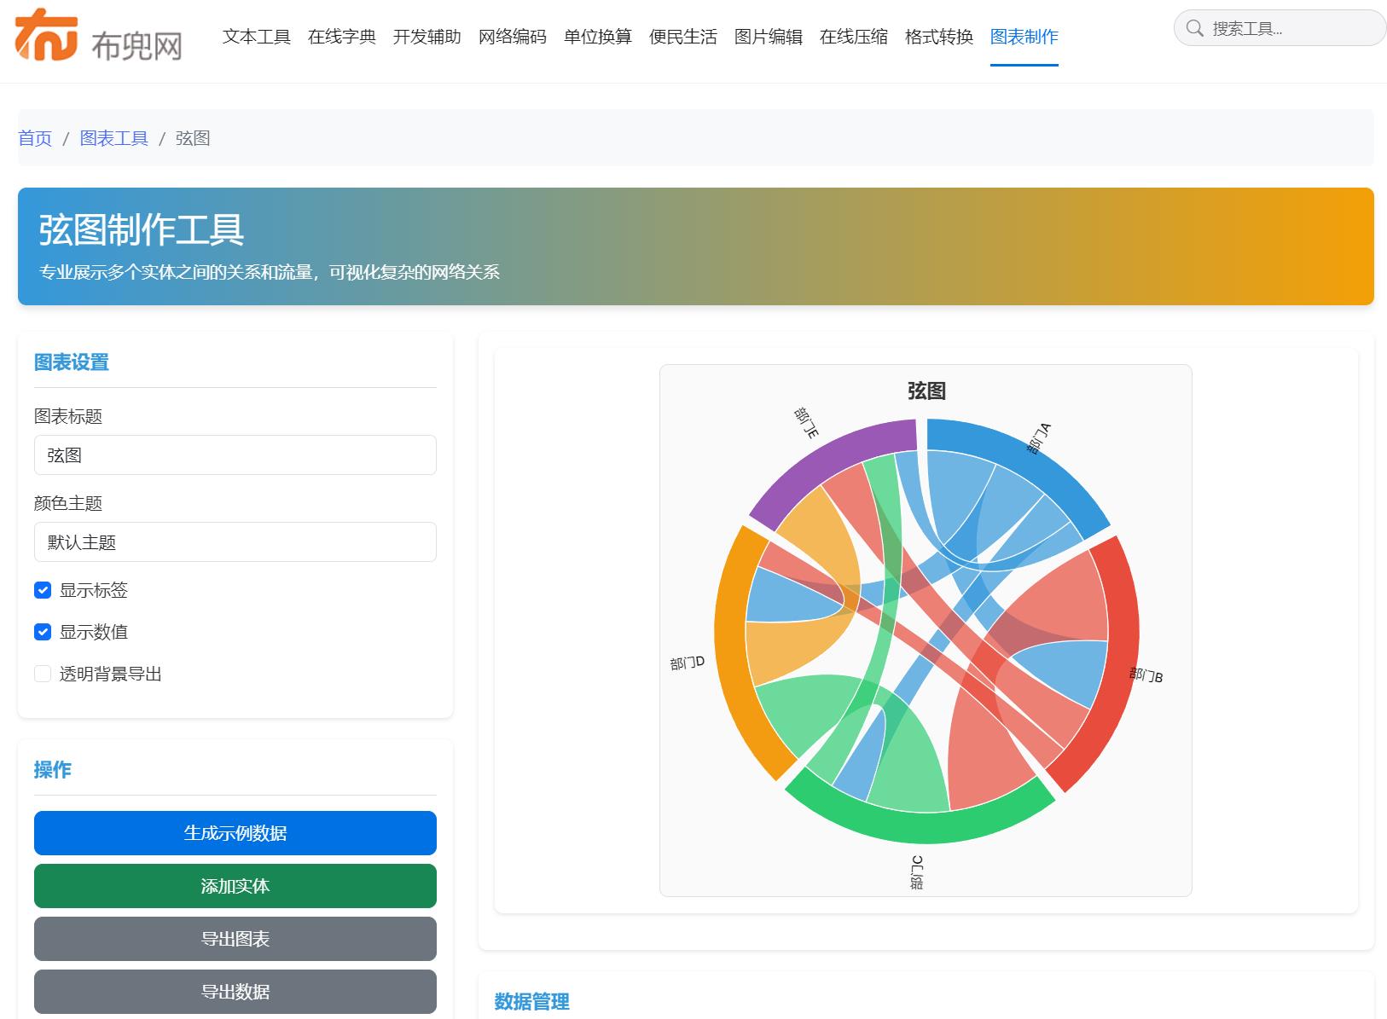
Task: Open 图表工具 breadcrumb link
Action: click(114, 137)
